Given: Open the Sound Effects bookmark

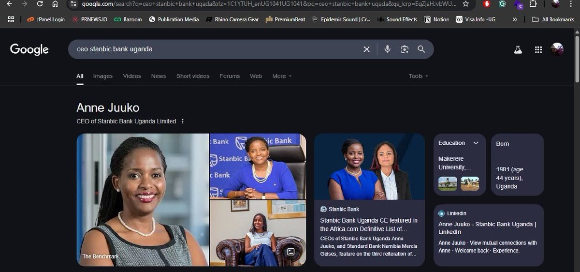Looking at the screenshot, I should click(x=397, y=19).
